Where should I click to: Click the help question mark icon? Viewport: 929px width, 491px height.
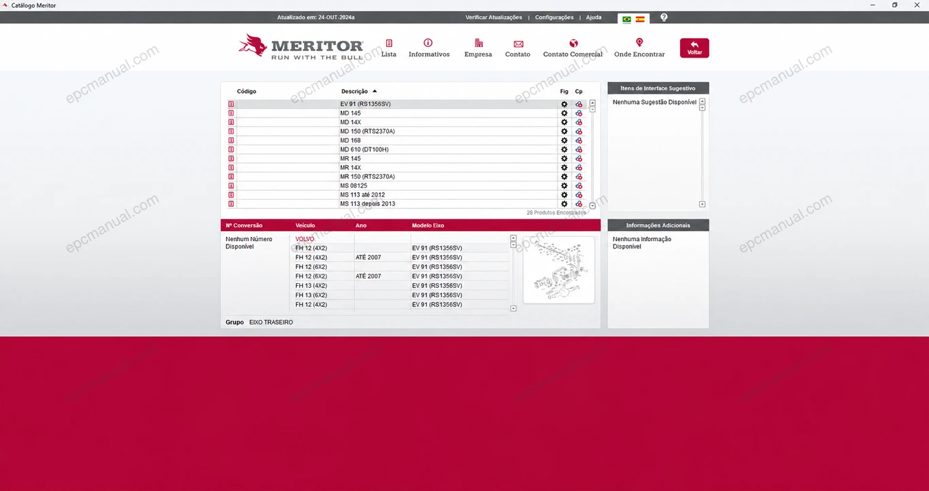(664, 18)
